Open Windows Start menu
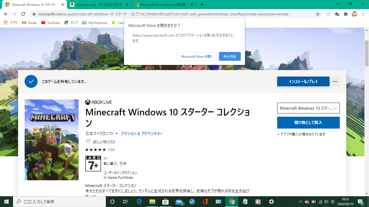Screen dimensions: 369x207 coord(6,202)
